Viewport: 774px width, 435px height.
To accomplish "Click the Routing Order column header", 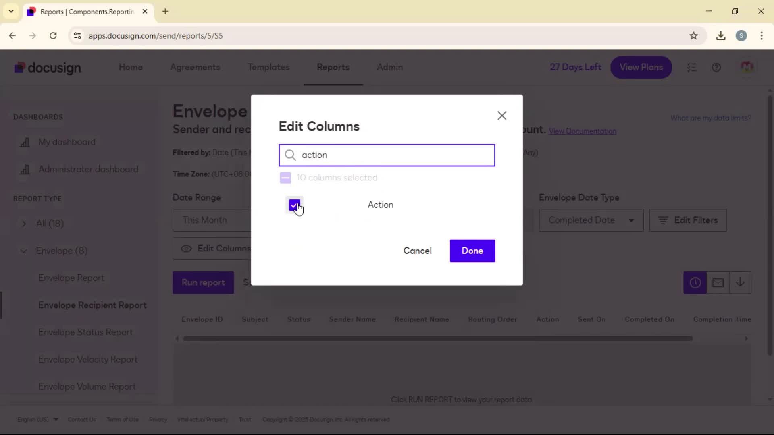I will pyautogui.click(x=492, y=319).
